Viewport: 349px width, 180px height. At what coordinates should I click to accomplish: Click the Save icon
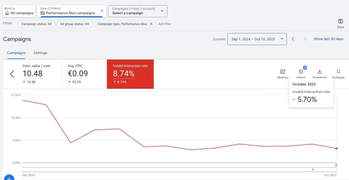[x=340, y=21]
